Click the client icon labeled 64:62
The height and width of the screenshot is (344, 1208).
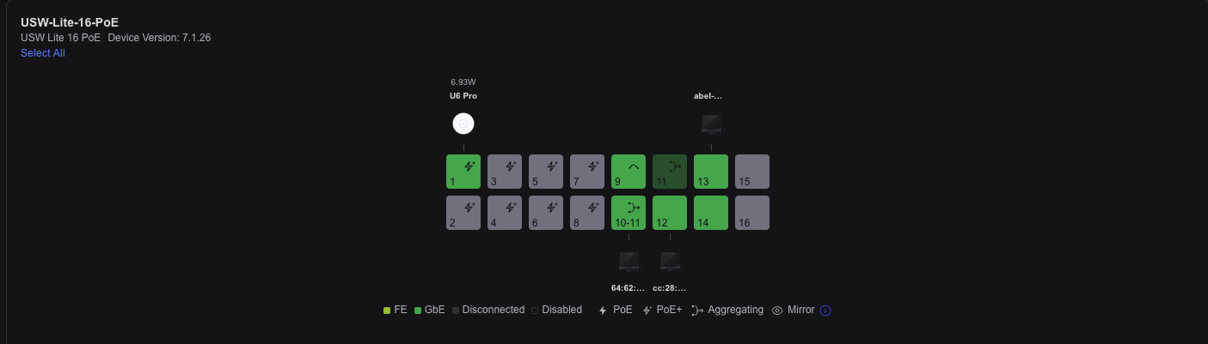(x=629, y=261)
